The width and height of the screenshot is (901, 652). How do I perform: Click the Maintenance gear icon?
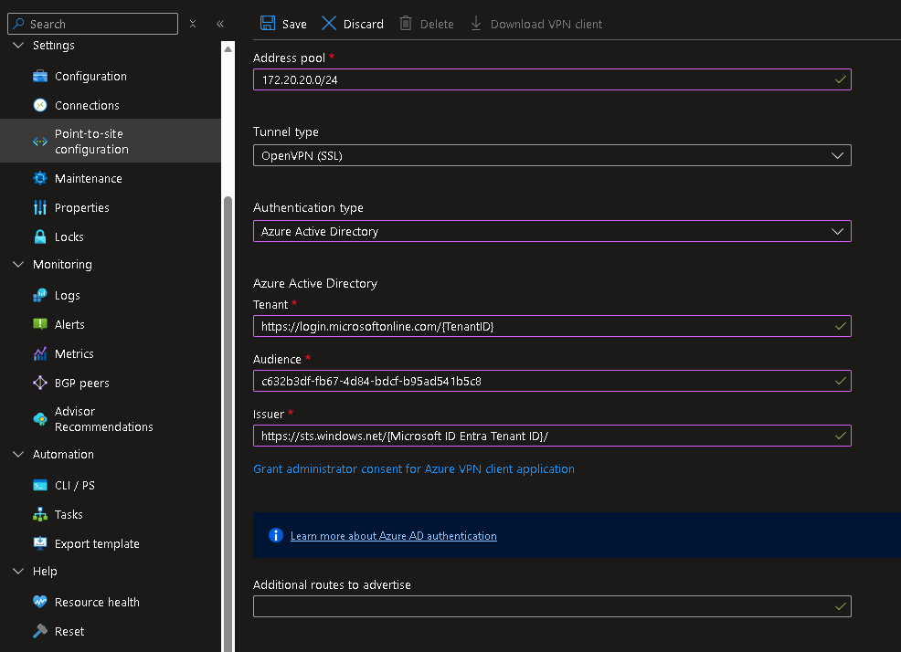[x=40, y=179]
